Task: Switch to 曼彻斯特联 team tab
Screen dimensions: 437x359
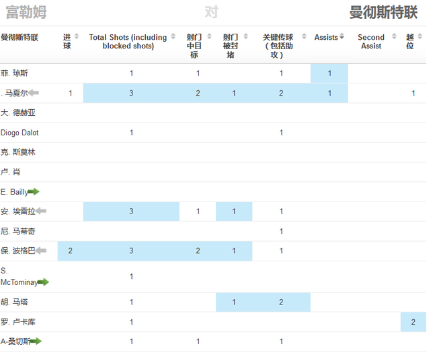Action: click(383, 13)
